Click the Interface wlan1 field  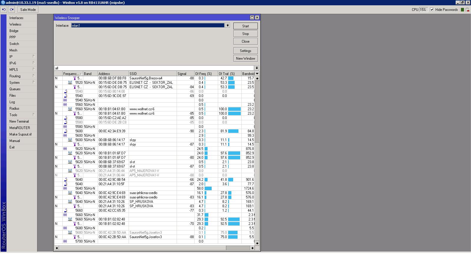tap(148, 26)
